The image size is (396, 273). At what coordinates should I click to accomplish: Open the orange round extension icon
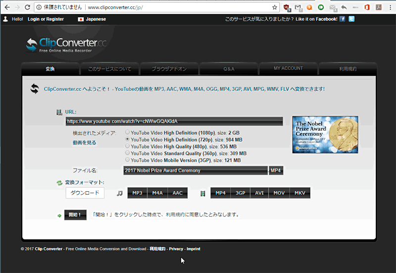(x=309, y=7)
